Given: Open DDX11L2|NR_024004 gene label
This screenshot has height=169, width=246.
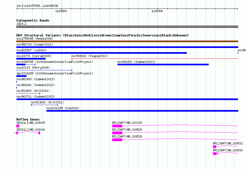Looking at the screenshot, I should (x=31, y=130).
